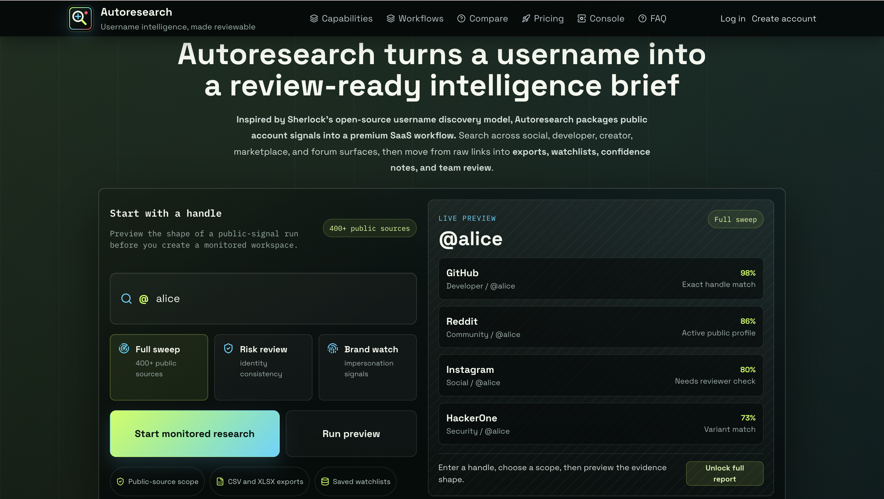Click Security / @alice subtitle
Image resolution: width=884 pixels, height=499 pixels.
click(478, 431)
